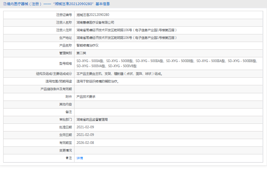Select registrant name 湖南善德医疗设备有限公司
The width and height of the screenshot is (267, 169).
click(95, 23)
